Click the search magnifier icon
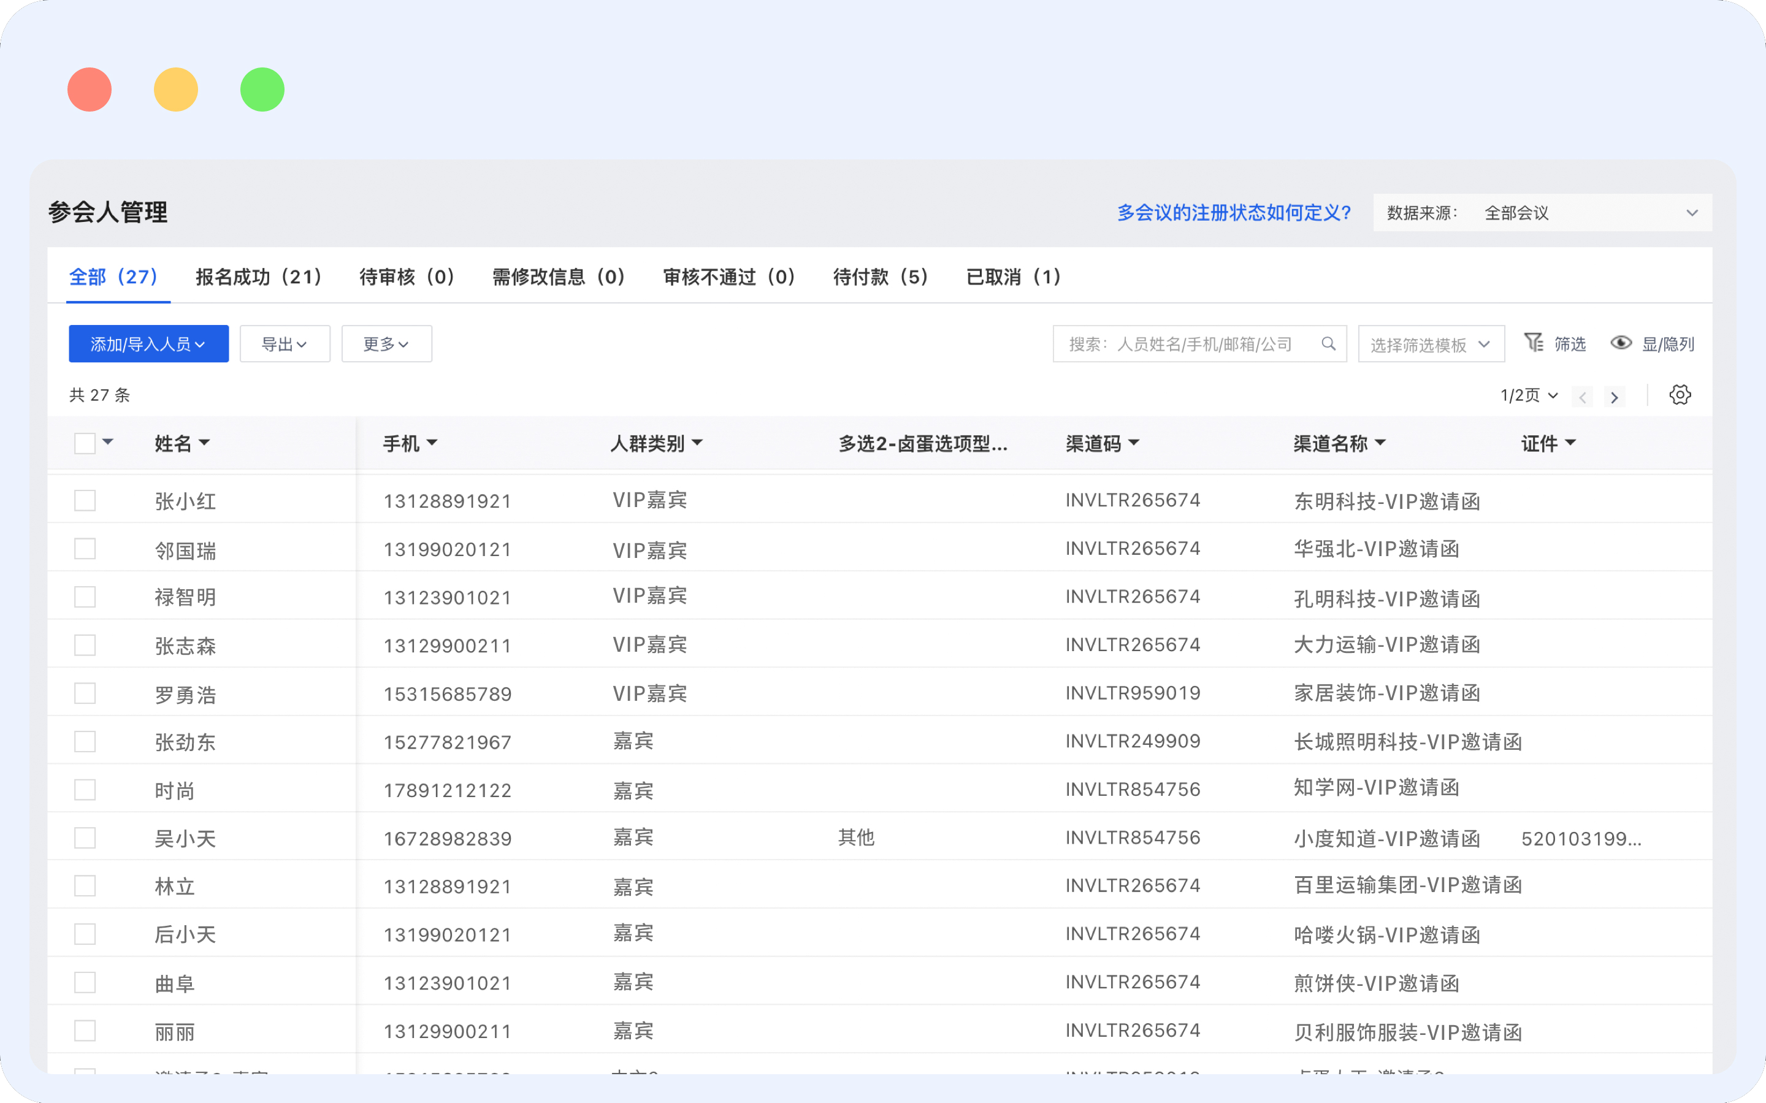This screenshot has height=1103, width=1766. point(1328,343)
